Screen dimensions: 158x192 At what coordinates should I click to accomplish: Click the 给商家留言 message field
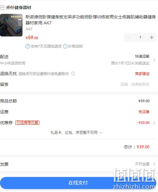point(135,84)
